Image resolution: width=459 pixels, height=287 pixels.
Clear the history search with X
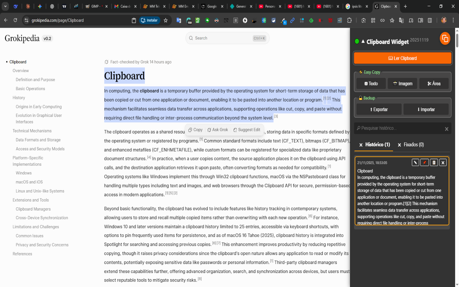(446, 129)
